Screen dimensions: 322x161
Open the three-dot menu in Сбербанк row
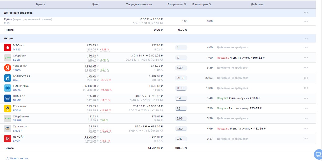[305, 58]
